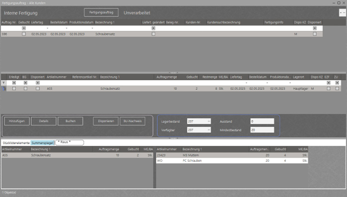The width and height of the screenshot is (347, 197).
Task: Toggle the Liefert. geändert filter checkbox
Action: click(x=153, y=28)
